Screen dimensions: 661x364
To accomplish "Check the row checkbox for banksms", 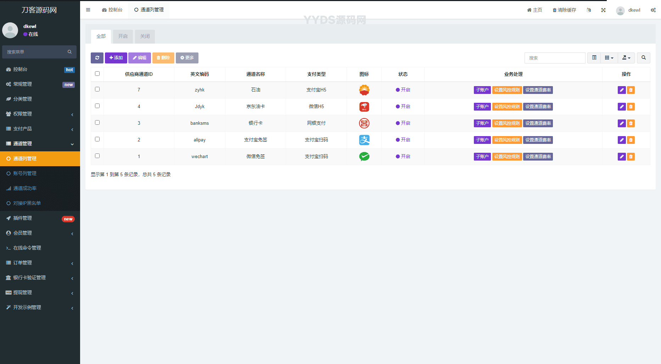I will 97,123.
